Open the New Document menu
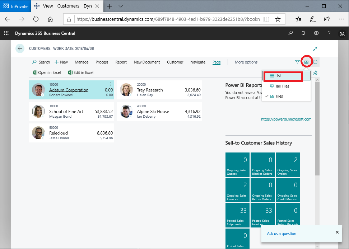 coord(147,62)
